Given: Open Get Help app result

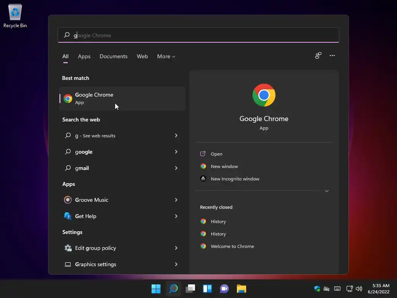Looking at the screenshot, I should (122, 216).
